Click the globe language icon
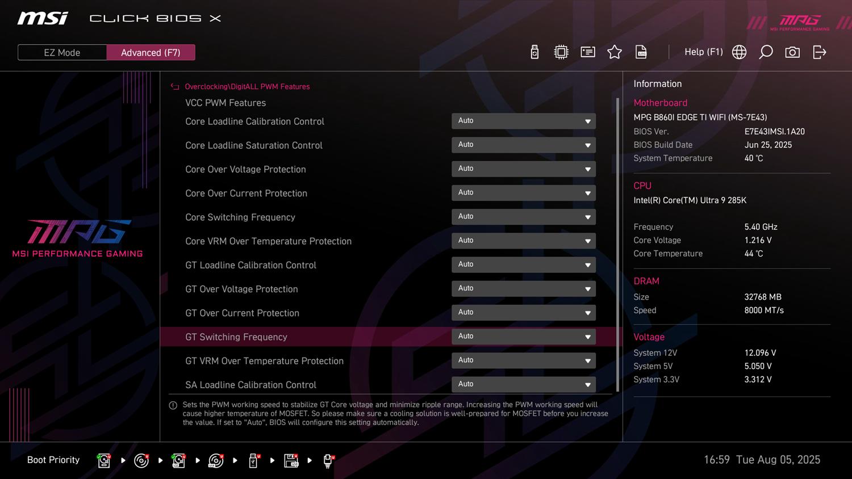Image resolution: width=852 pixels, height=479 pixels. (x=739, y=52)
